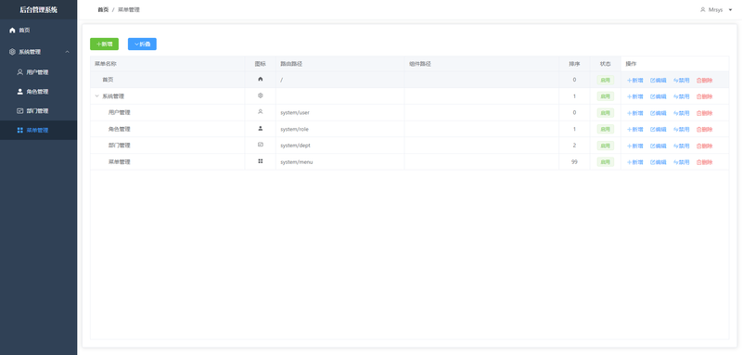
Task: Click the 路由路径 column header
Action: 339,64
